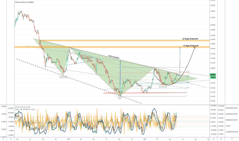This screenshot has width=239, height=141.
Task: Click the A scale button below the price axis
Action: point(214,139)
